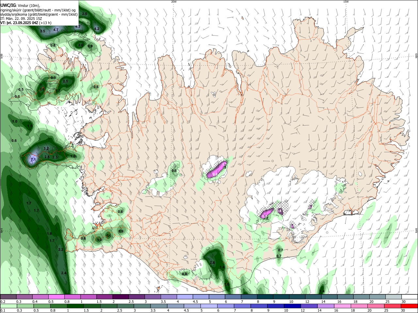418x313 pixels.
Task: Choose the top legend swatch between 7 and 8
Action: point(249,297)
